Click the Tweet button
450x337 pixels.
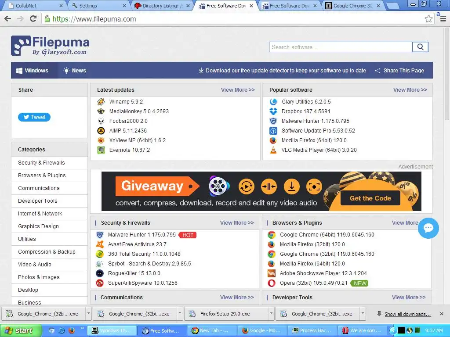click(x=34, y=117)
